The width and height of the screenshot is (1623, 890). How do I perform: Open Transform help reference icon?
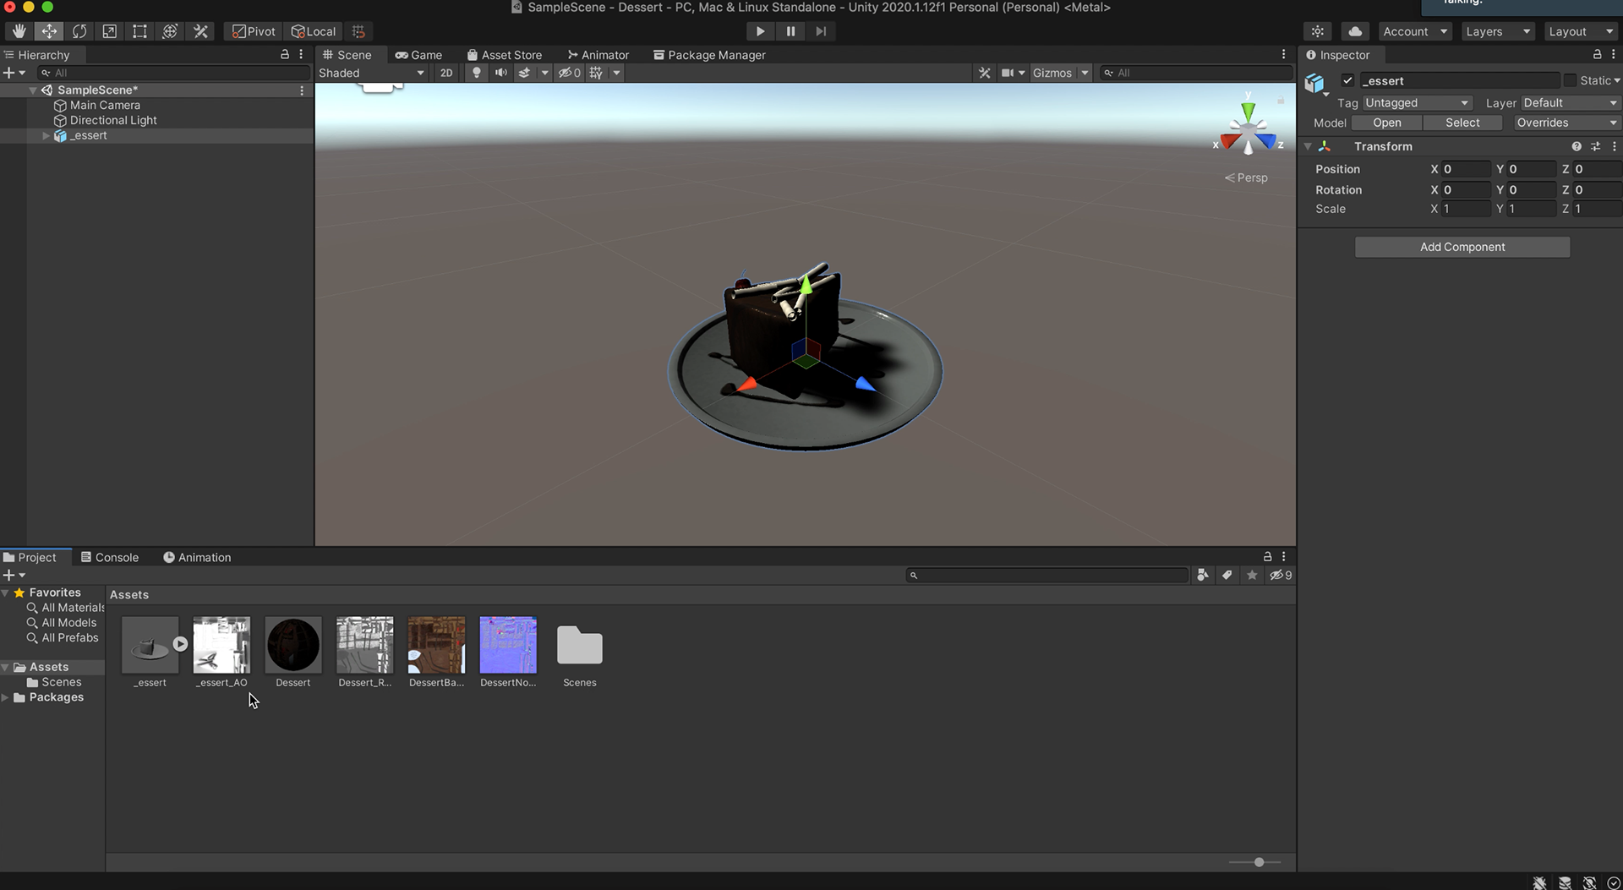click(x=1577, y=146)
